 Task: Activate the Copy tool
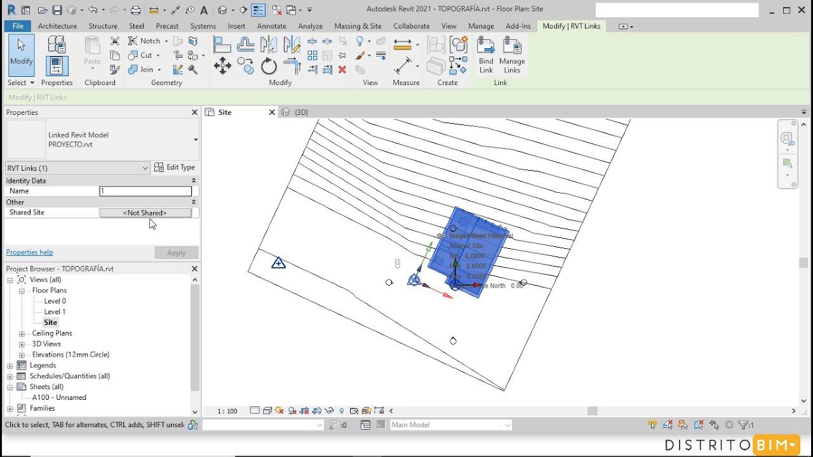[246, 66]
